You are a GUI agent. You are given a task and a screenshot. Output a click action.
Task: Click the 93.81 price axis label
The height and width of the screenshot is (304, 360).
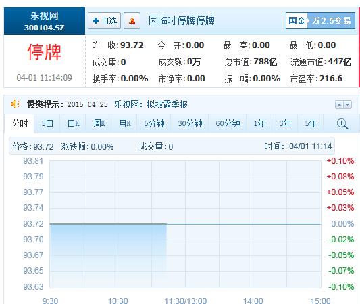(33, 161)
